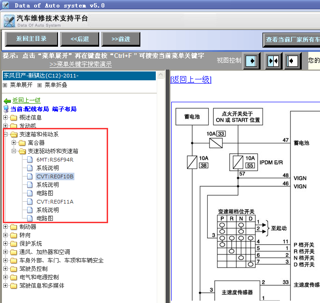Click the 视图控制 label
The image size is (320, 303).
pyautogui.click(x=229, y=61)
